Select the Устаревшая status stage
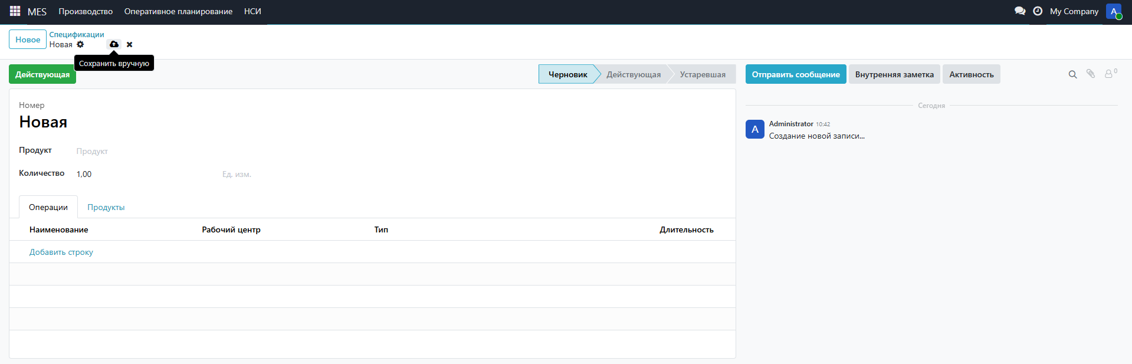Screen dimensions: 1132x364 point(703,74)
